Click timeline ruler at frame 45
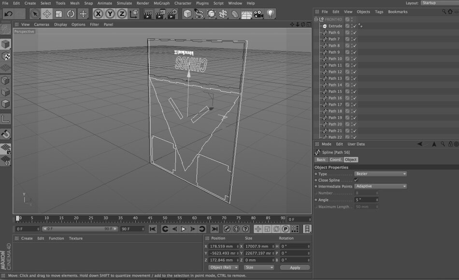This screenshot has width=459, height=280. coord(150,218)
